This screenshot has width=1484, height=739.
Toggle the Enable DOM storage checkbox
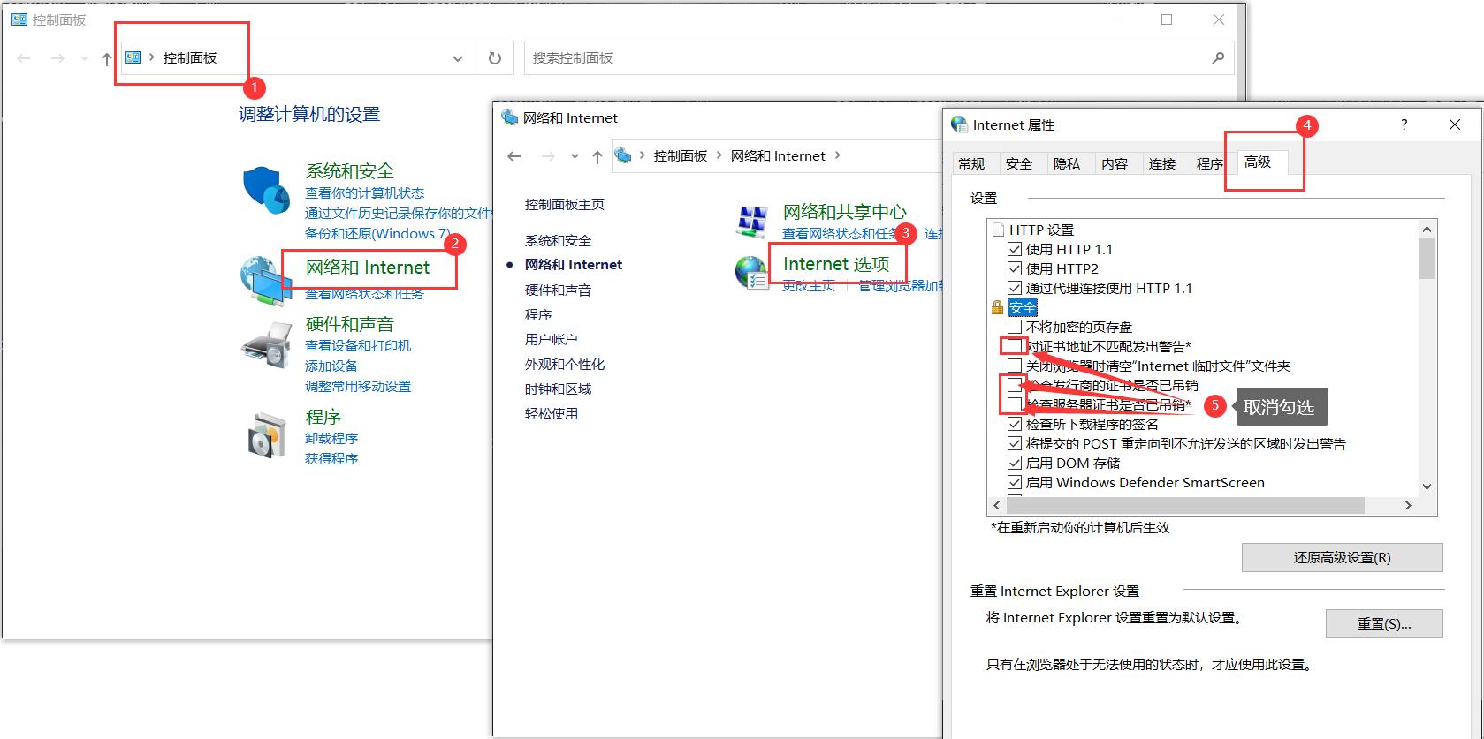1015,463
